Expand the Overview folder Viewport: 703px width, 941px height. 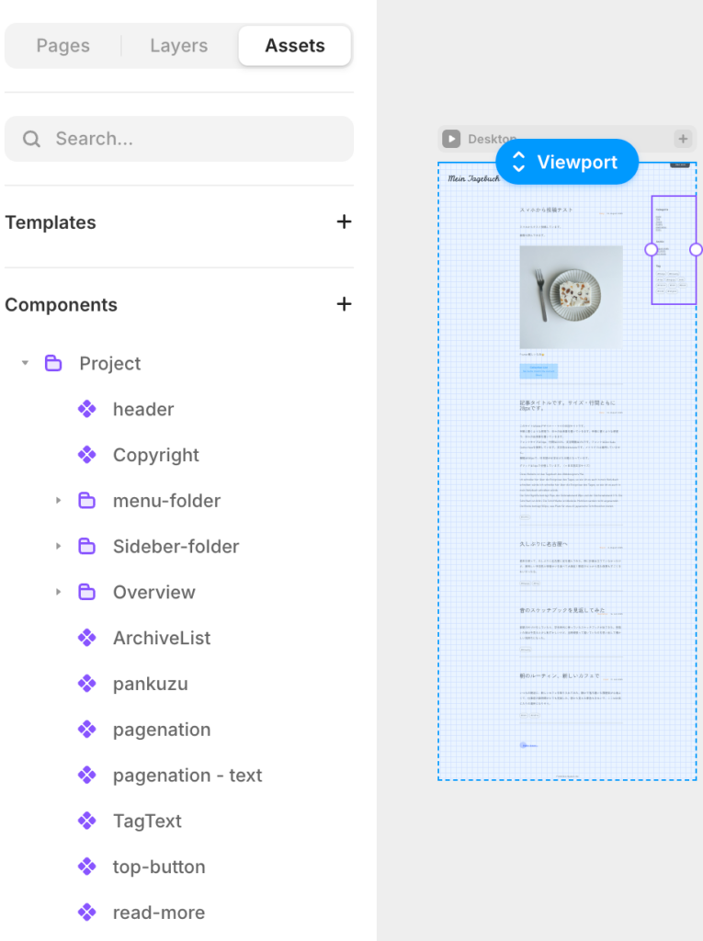(58, 592)
